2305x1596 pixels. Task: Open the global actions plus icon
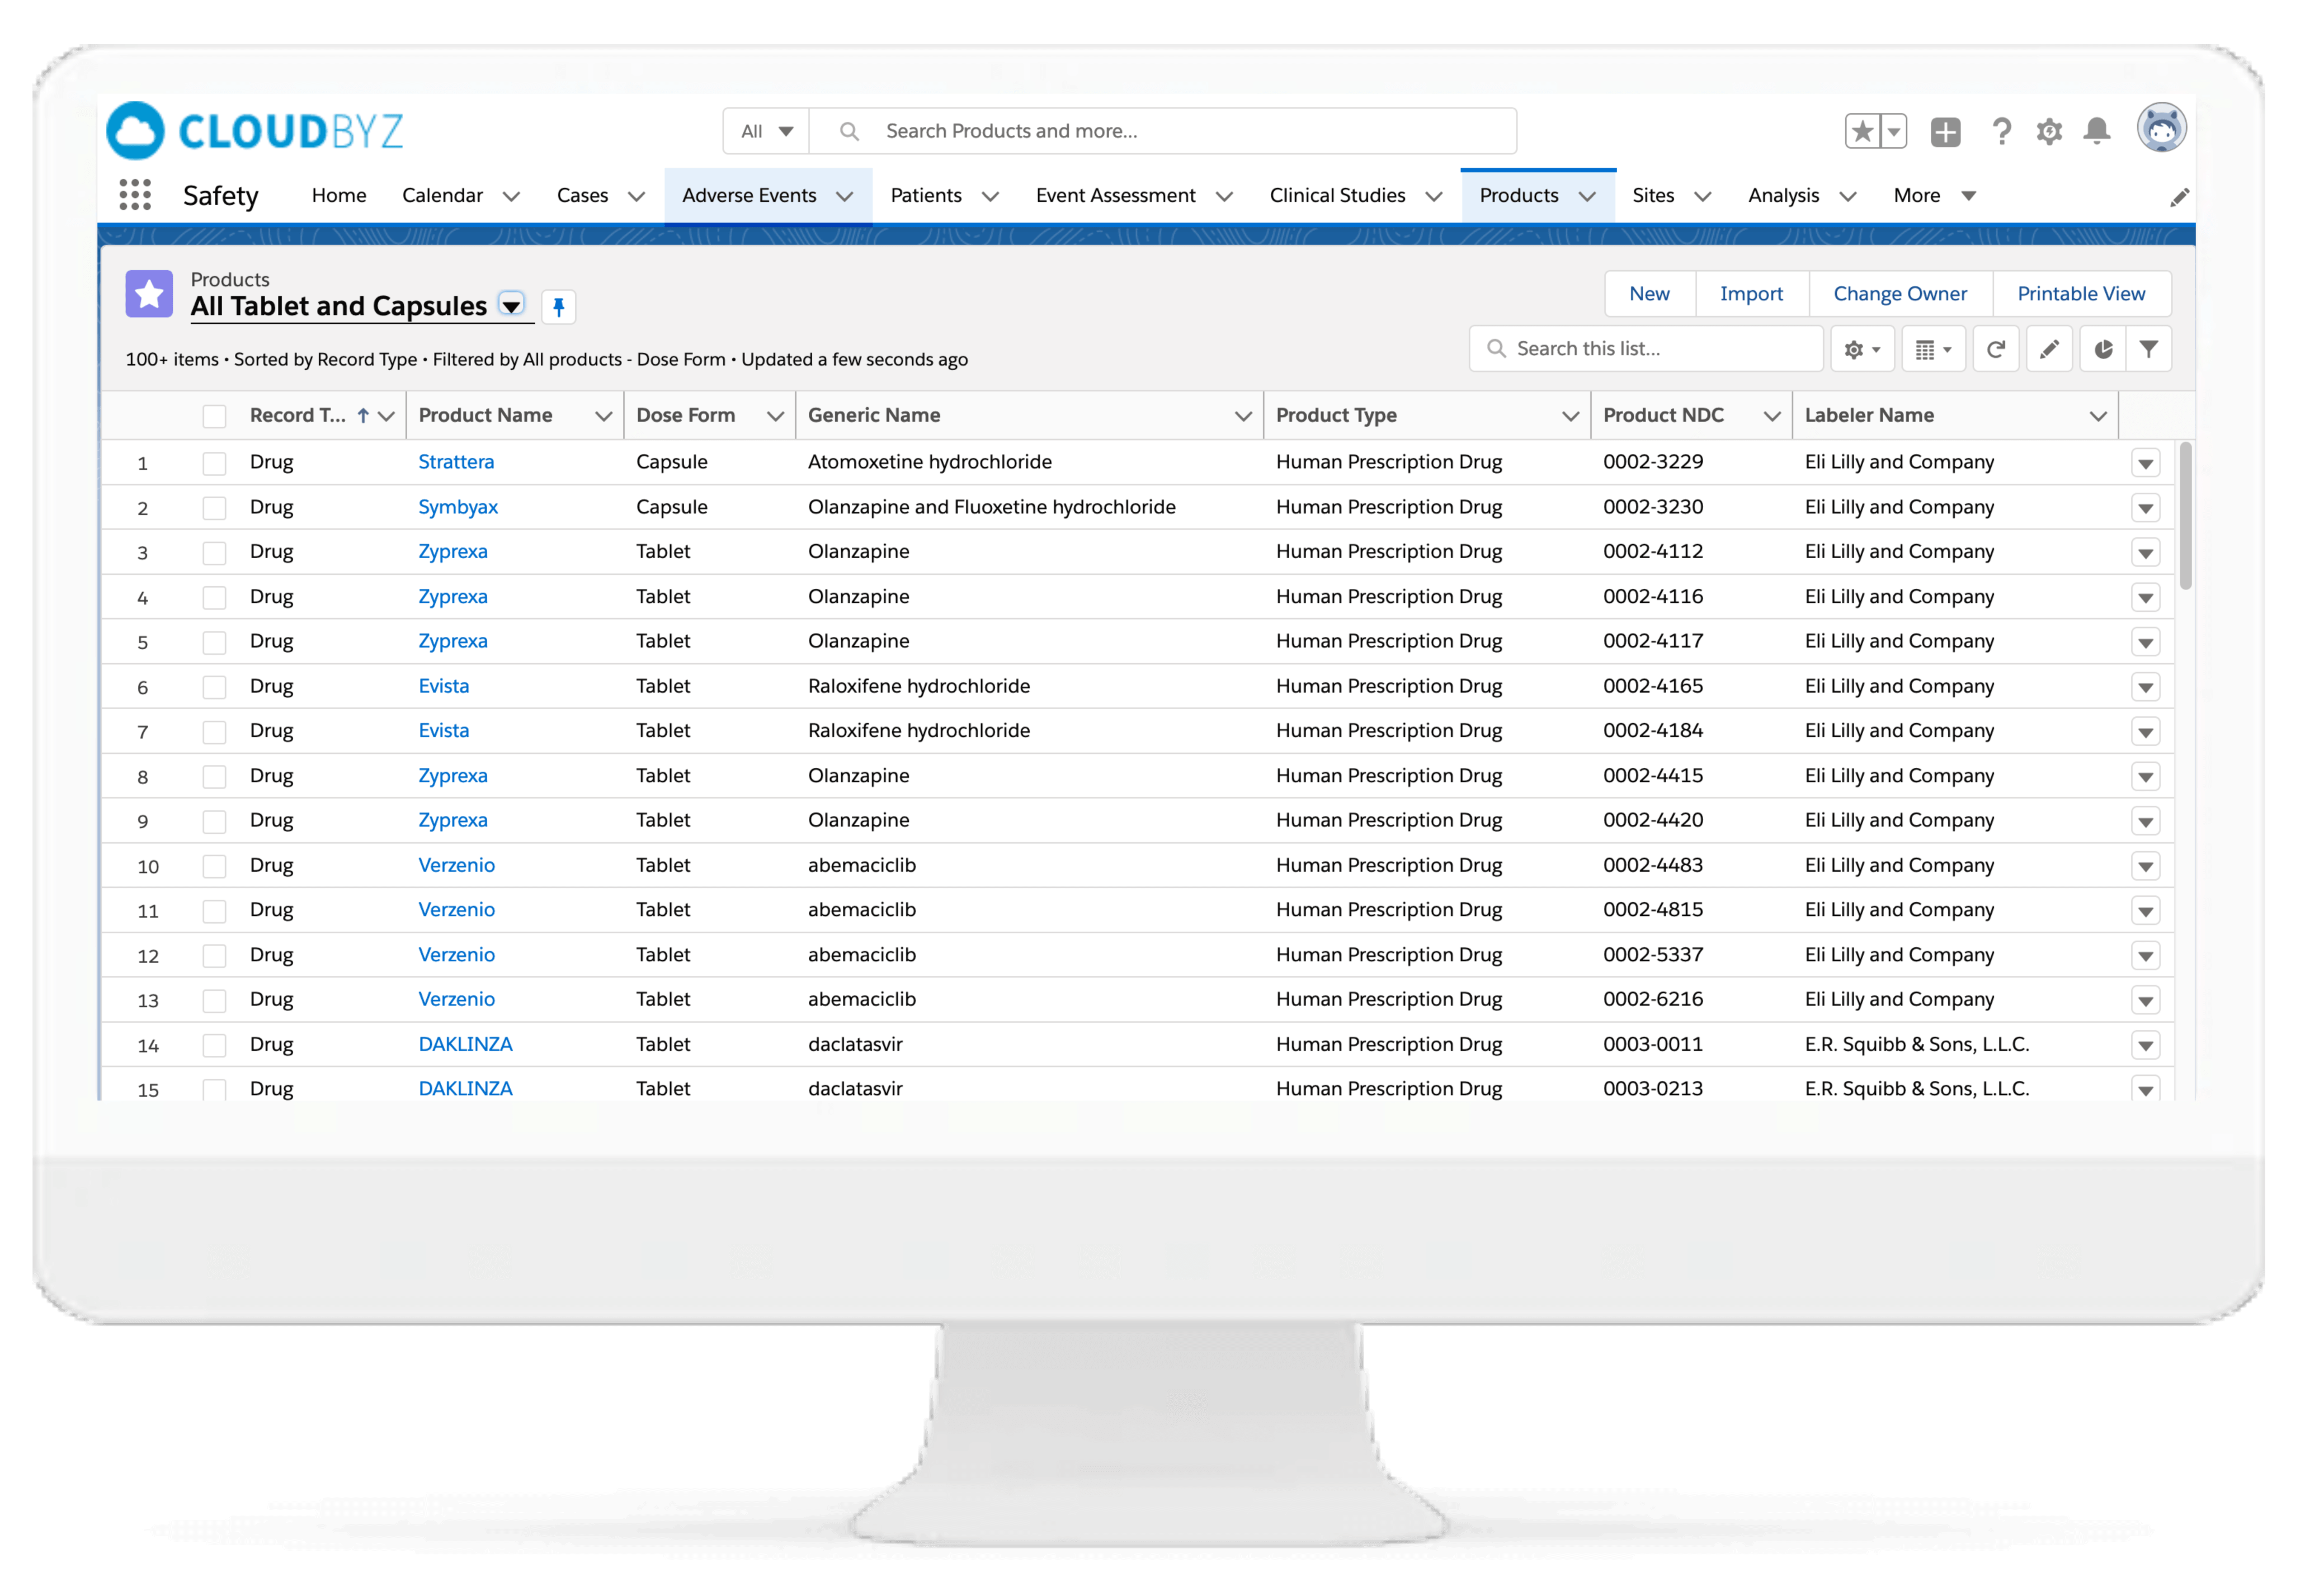(1945, 131)
